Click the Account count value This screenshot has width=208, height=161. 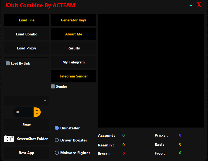124,135
